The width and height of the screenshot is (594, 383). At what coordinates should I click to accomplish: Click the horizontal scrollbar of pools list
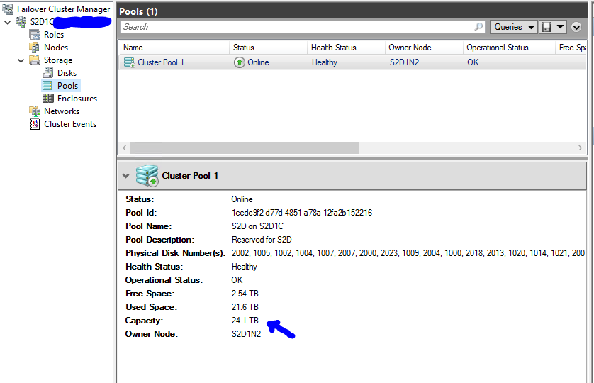[x=245, y=148]
